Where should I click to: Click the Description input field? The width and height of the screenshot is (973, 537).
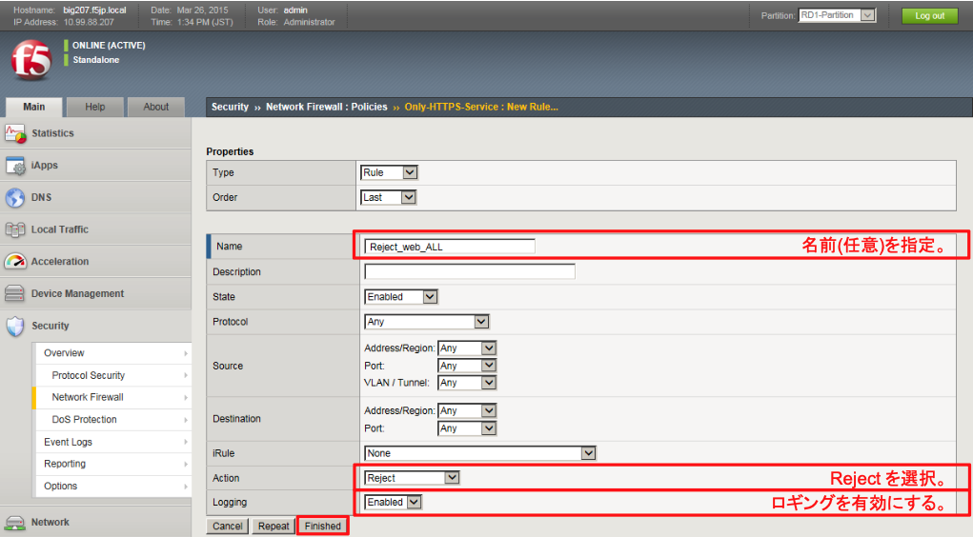click(x=470, y=271)
